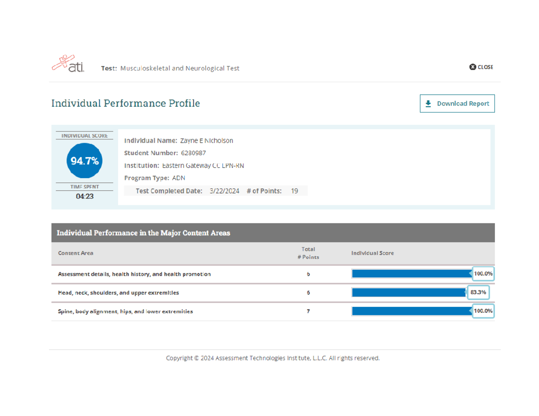Click the download arrow icon
The height and width of the screenshot is (416, 539).
point(428,104)
